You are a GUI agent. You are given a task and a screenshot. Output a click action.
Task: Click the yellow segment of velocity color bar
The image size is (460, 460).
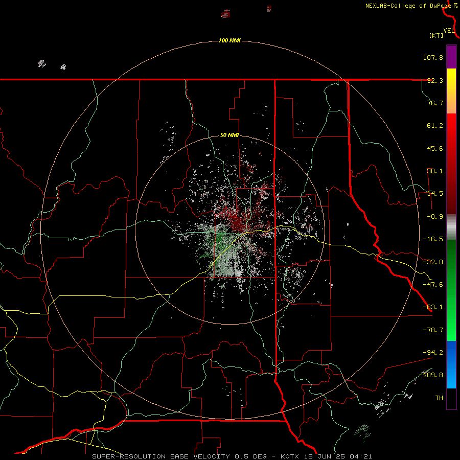[451, 91]
